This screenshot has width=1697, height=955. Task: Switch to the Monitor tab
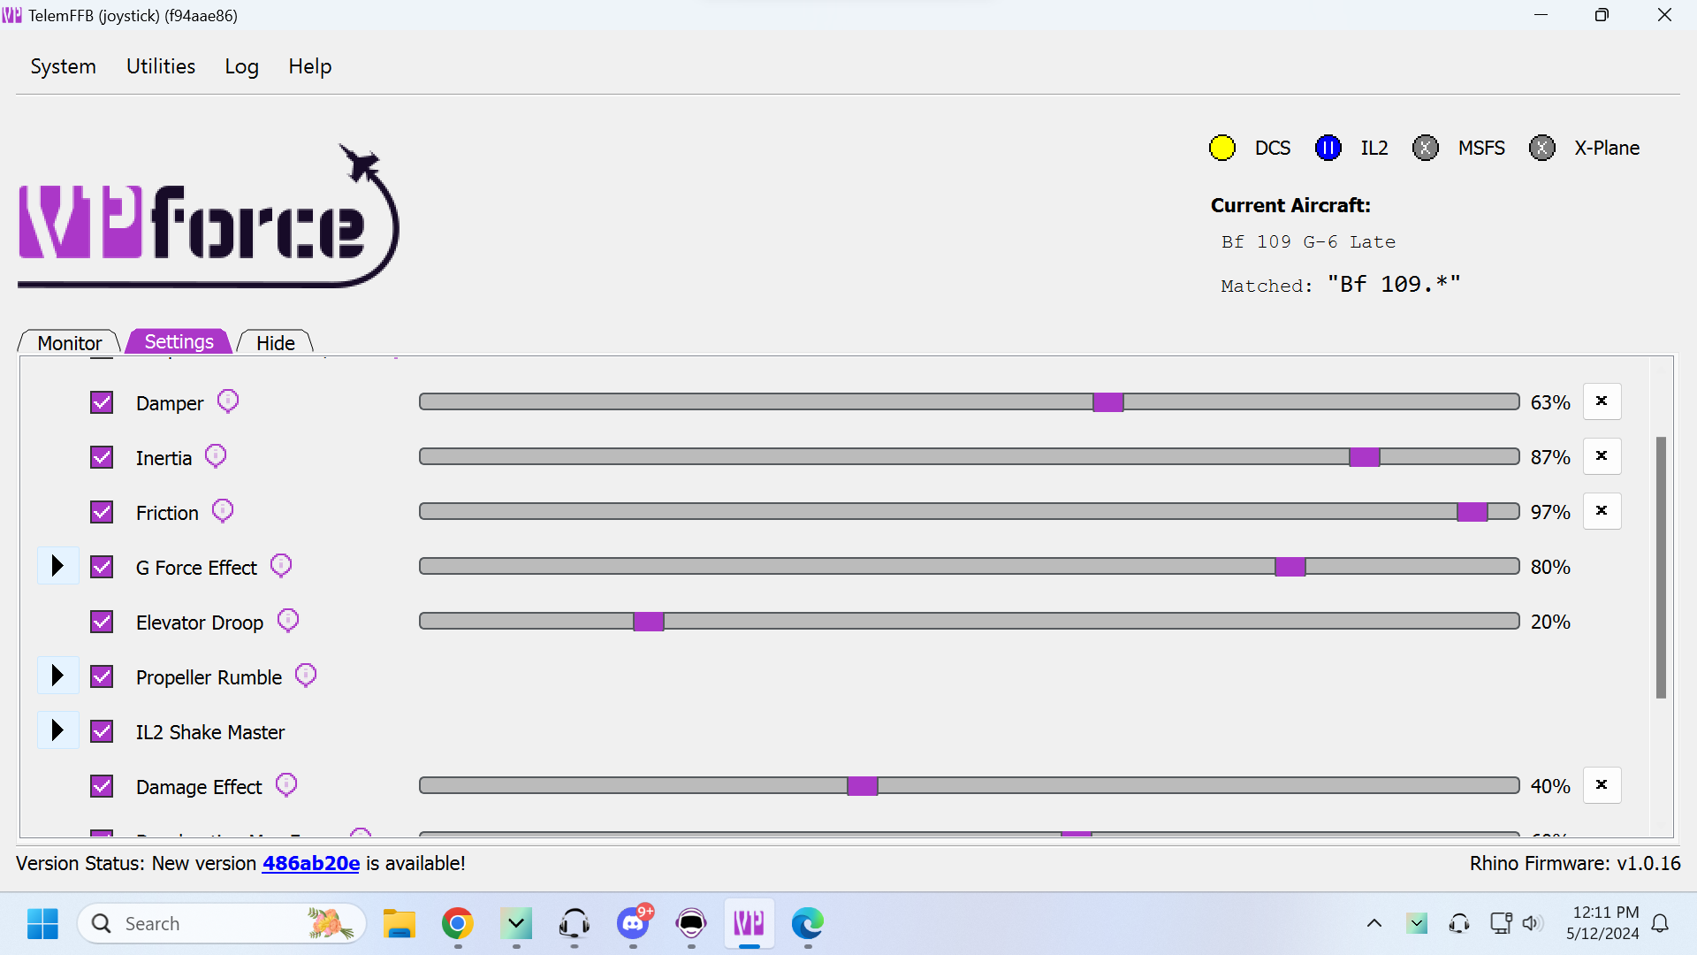70,342
